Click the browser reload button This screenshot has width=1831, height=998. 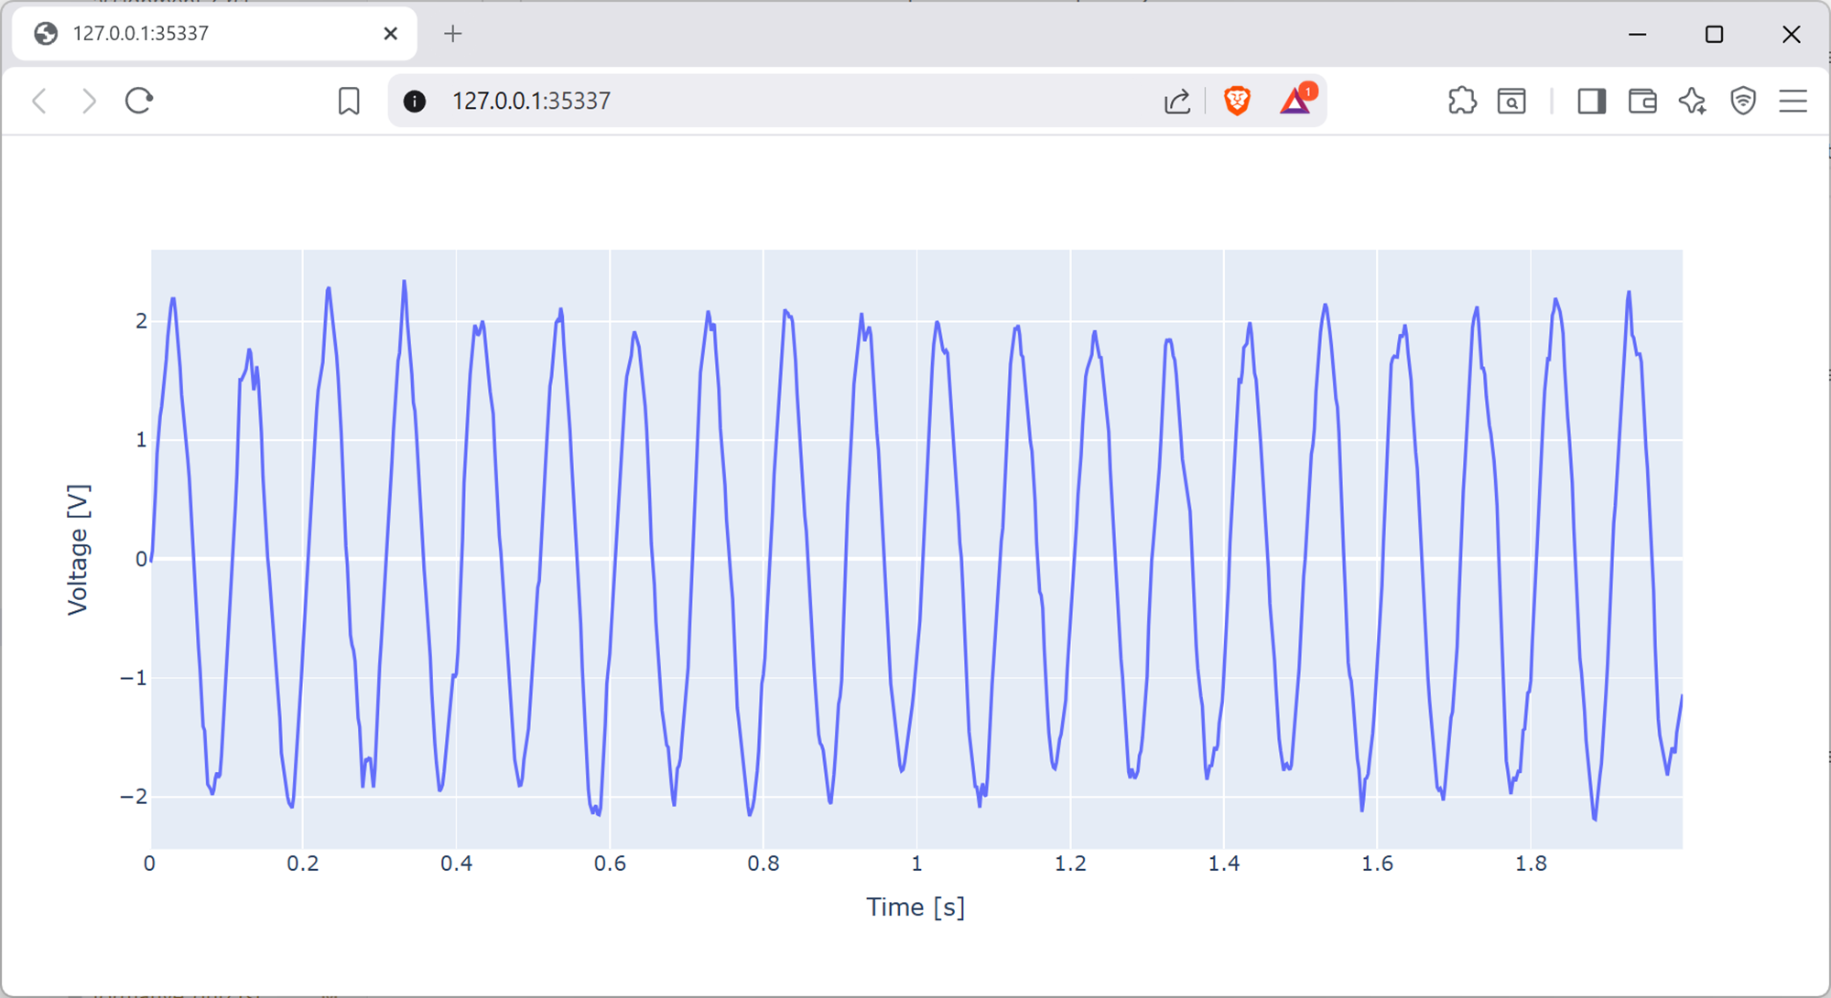tap(138, 101)
